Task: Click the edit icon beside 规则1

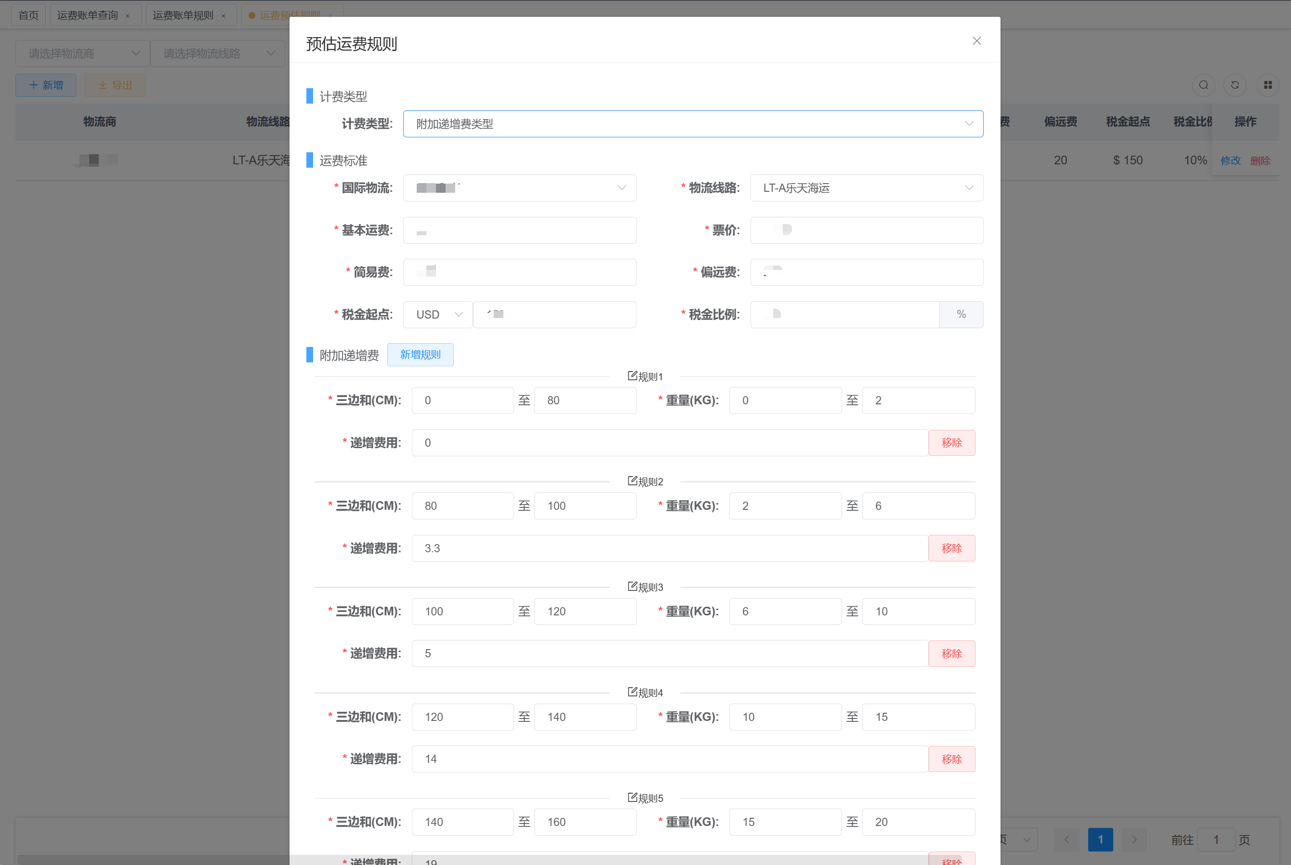Action: 632,376
